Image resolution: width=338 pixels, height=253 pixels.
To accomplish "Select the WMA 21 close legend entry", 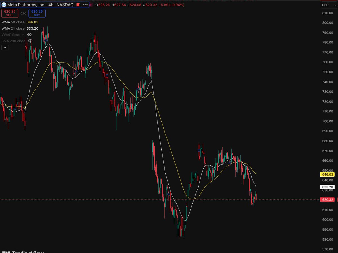I will [x=13, y=28].
